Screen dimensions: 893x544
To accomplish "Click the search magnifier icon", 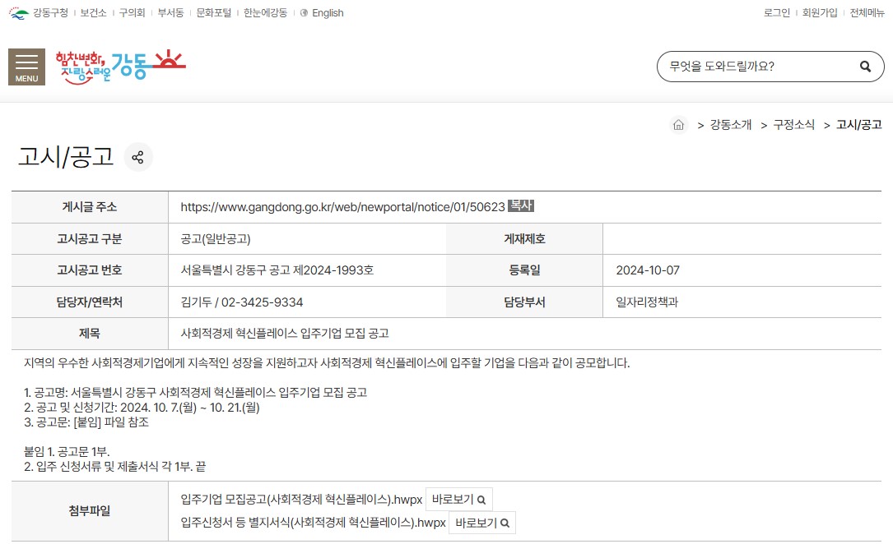I will pos(864,66).
